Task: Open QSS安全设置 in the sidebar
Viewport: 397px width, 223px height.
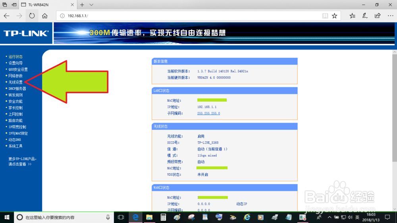Action: [18, 69]
